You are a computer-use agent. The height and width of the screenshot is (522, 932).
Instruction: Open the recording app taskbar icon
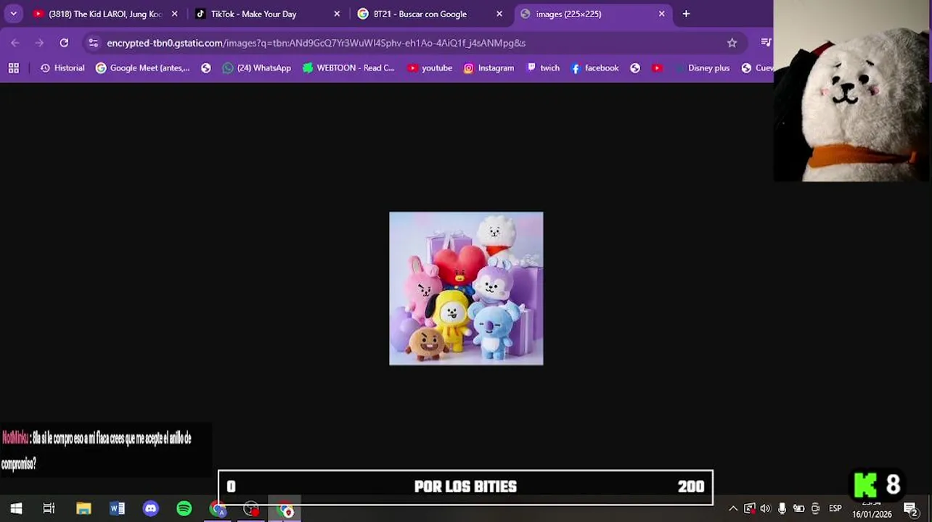point(251,509)
